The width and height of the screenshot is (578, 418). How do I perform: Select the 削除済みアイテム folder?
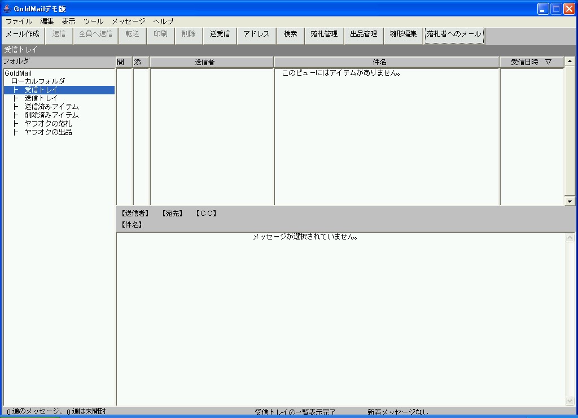click(x=51, y=115)
